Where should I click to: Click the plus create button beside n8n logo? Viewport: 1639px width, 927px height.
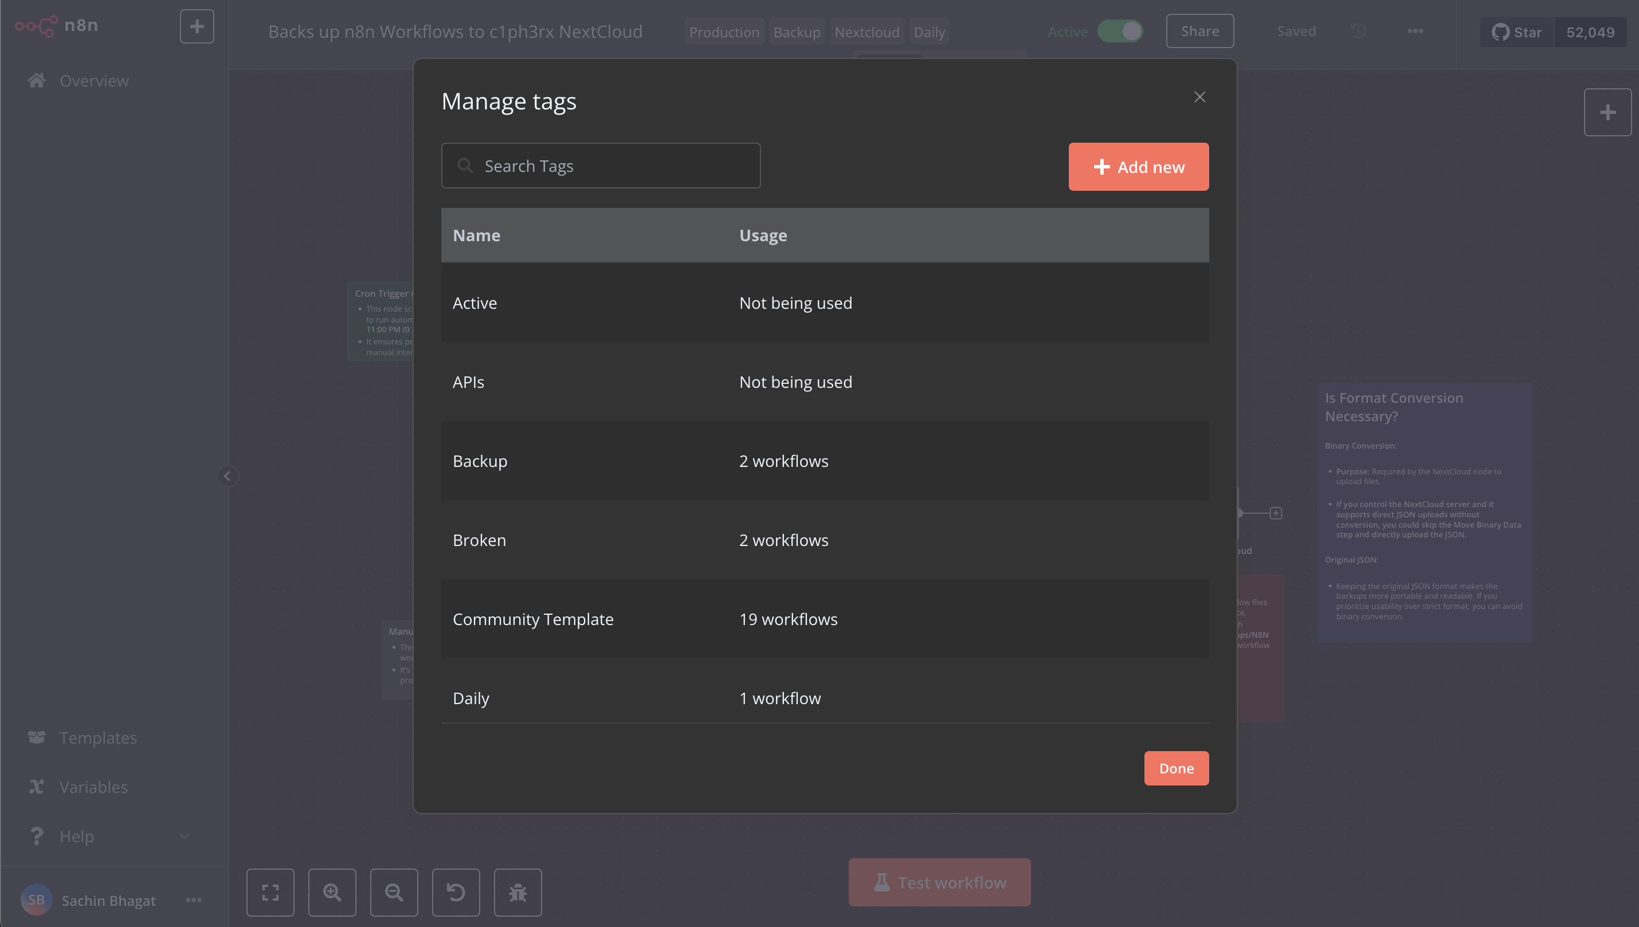pos(197,26)
